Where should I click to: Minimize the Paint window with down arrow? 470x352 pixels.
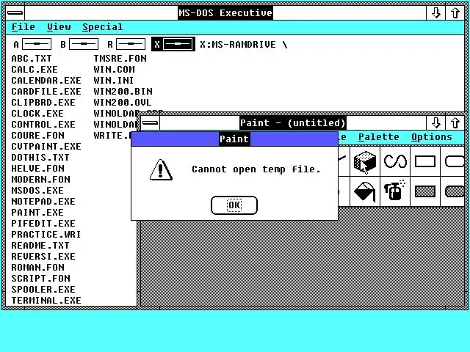[x=435, y=122]
